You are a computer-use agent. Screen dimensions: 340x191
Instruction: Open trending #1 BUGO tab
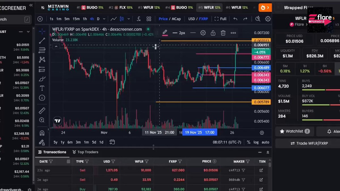coord(90,7)
